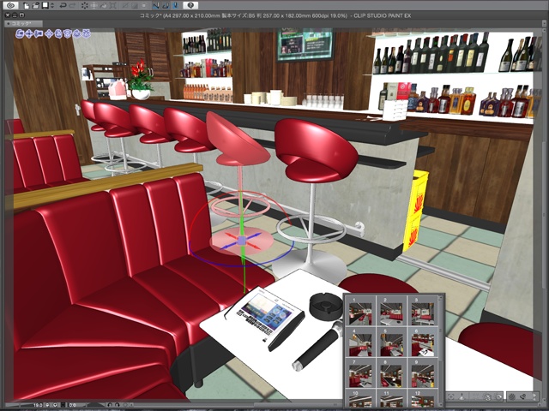Image resolution: width=549 pixels, height=411 pixels.
Task: Choose camera angle preset 4
Action: pyautogui.click(x=360, y=342)
